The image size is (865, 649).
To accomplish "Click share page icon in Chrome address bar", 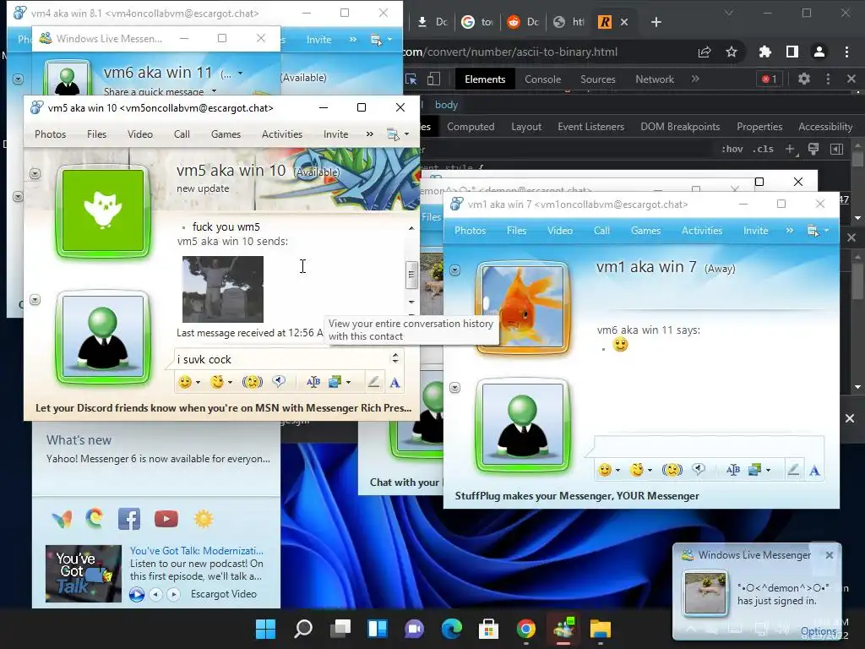I will click(x=705, y=52).
